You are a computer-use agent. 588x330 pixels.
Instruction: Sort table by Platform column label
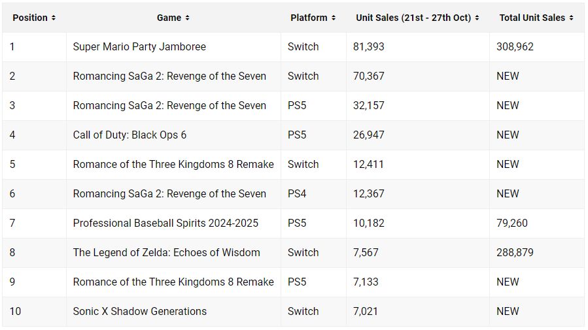pyautogui.click(x=309, y=18)
